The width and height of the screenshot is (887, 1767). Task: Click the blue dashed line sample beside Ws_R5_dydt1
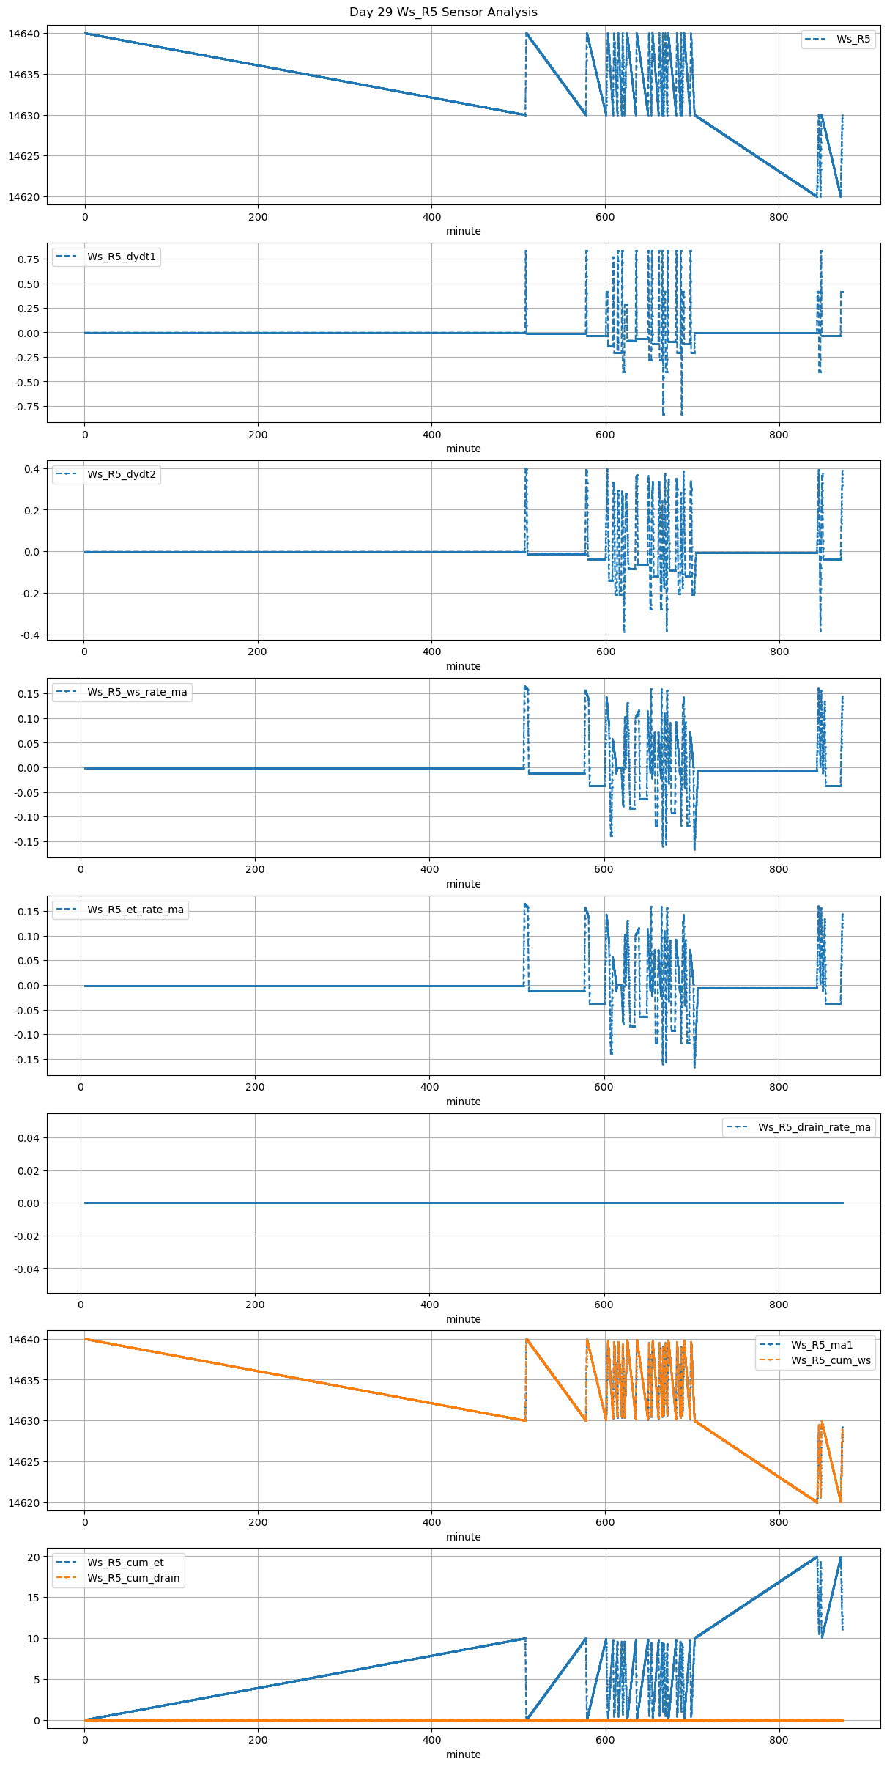point(68,257)
